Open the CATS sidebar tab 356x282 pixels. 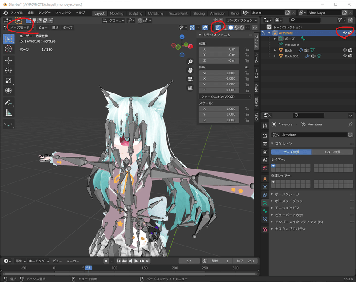point(256,117)
